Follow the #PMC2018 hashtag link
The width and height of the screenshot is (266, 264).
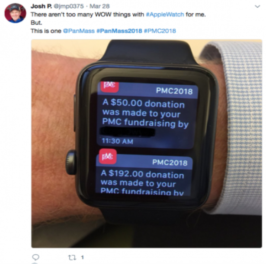[160, 31]
